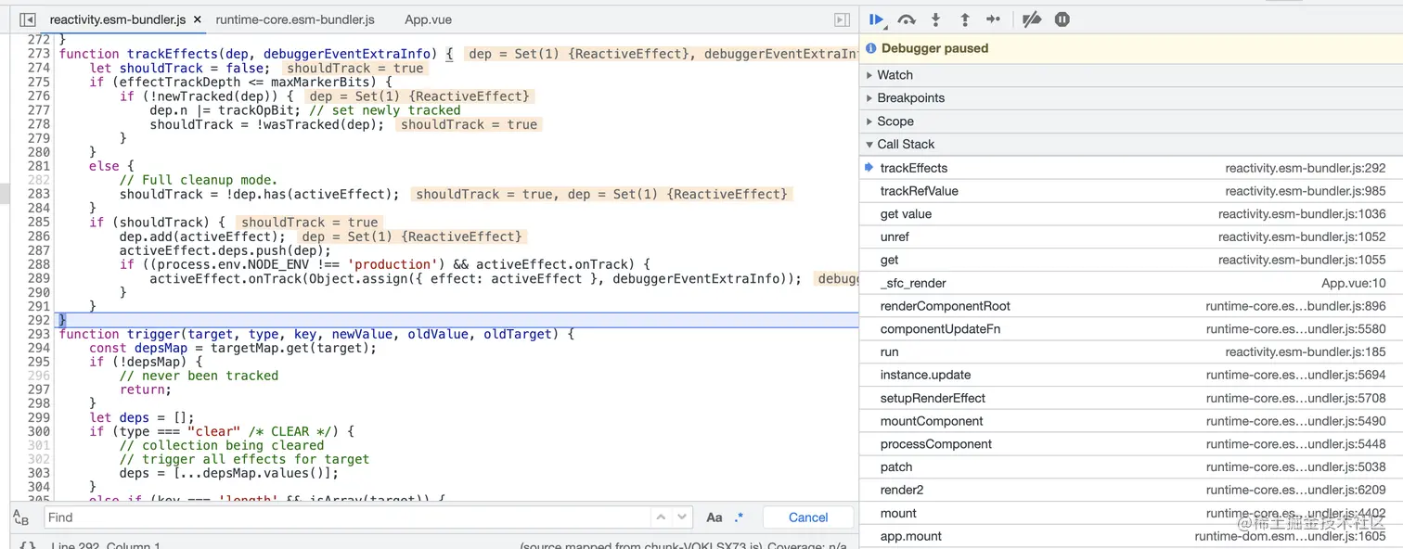Select the trackRefValue stack frame
The width and height of the screenshot is (1403, 549).
(1131, 191)
